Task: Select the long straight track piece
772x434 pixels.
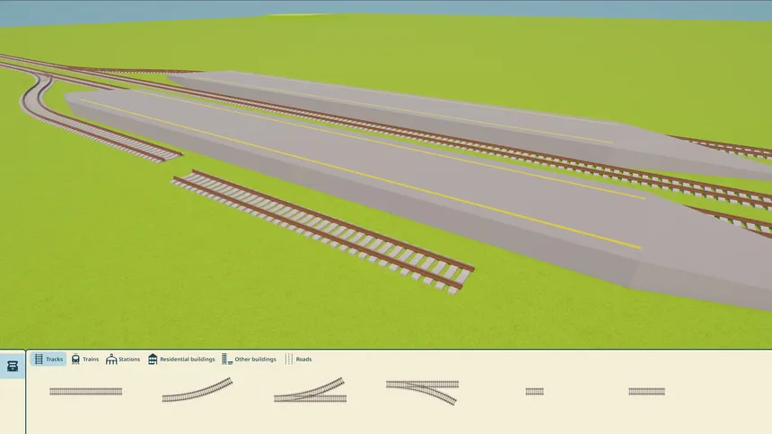Action: (x=85, y=391)
